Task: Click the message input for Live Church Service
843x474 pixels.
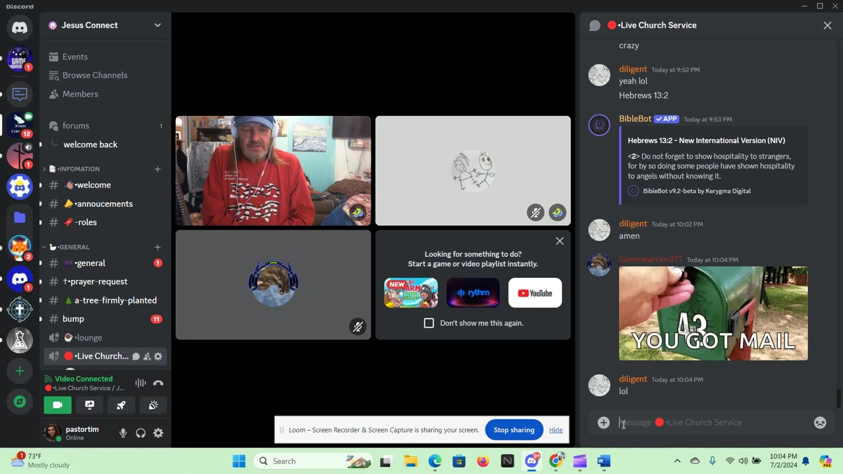Action: tap(711, 423)
